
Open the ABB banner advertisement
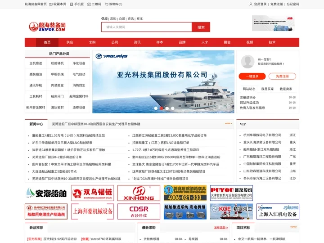click(273, 23)
